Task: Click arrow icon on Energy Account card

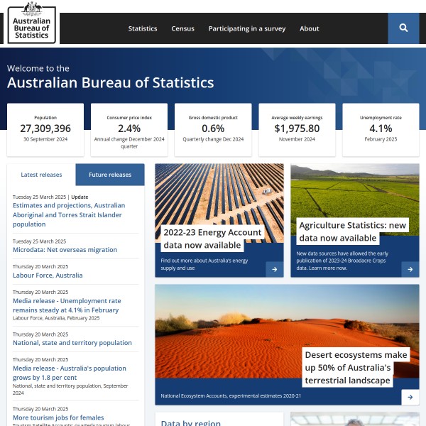Action: pyautogui.click(x=274, y=269)
